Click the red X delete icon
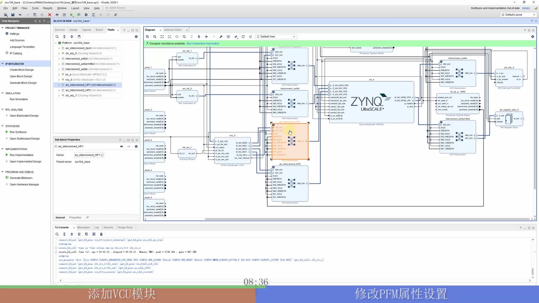 50,15
